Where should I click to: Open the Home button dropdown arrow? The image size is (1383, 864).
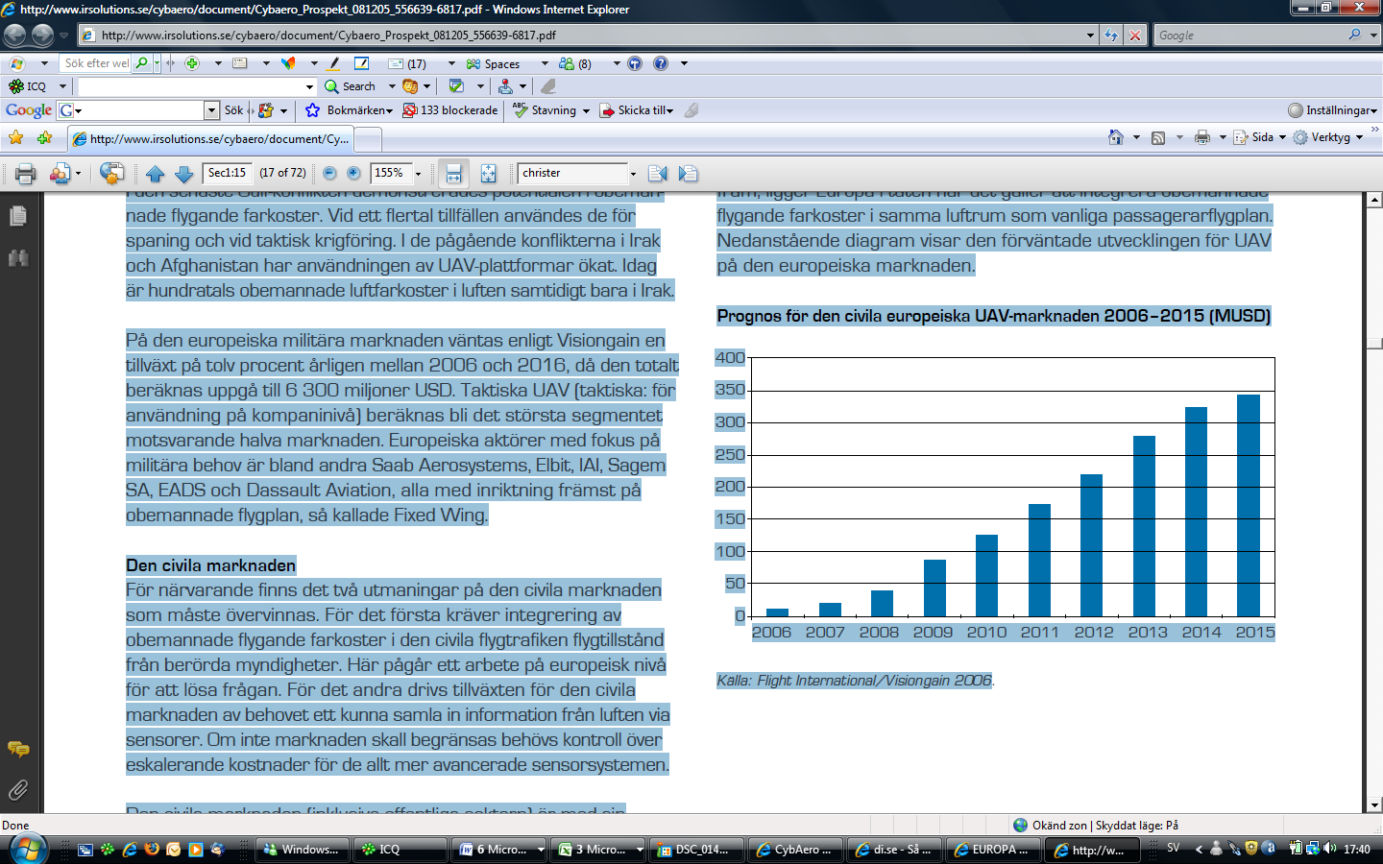click(1136, 137)
